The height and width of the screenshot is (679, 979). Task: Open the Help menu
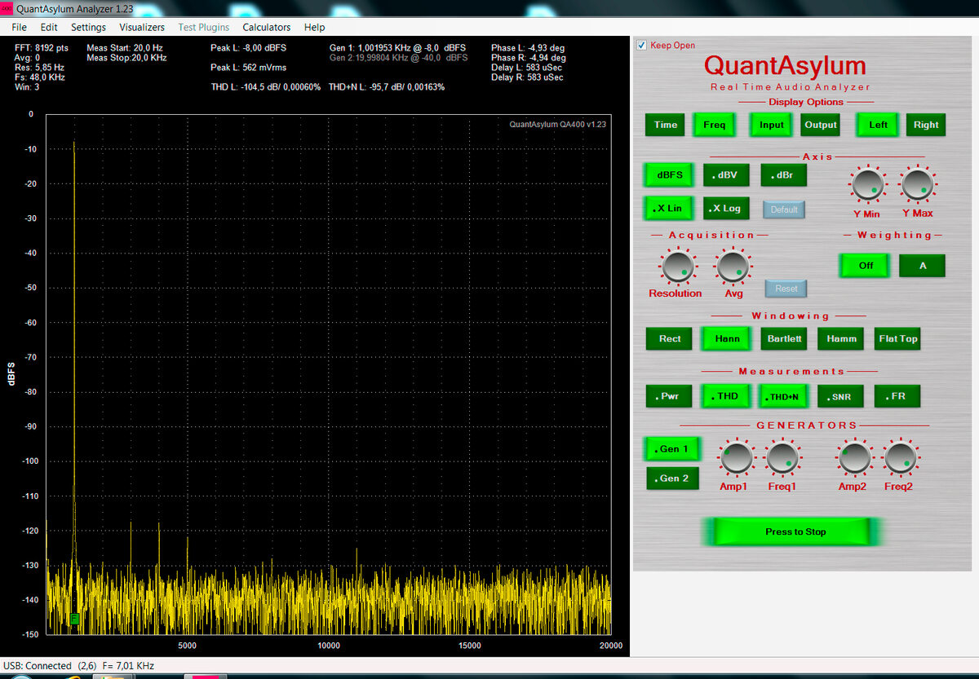(314, 27)
